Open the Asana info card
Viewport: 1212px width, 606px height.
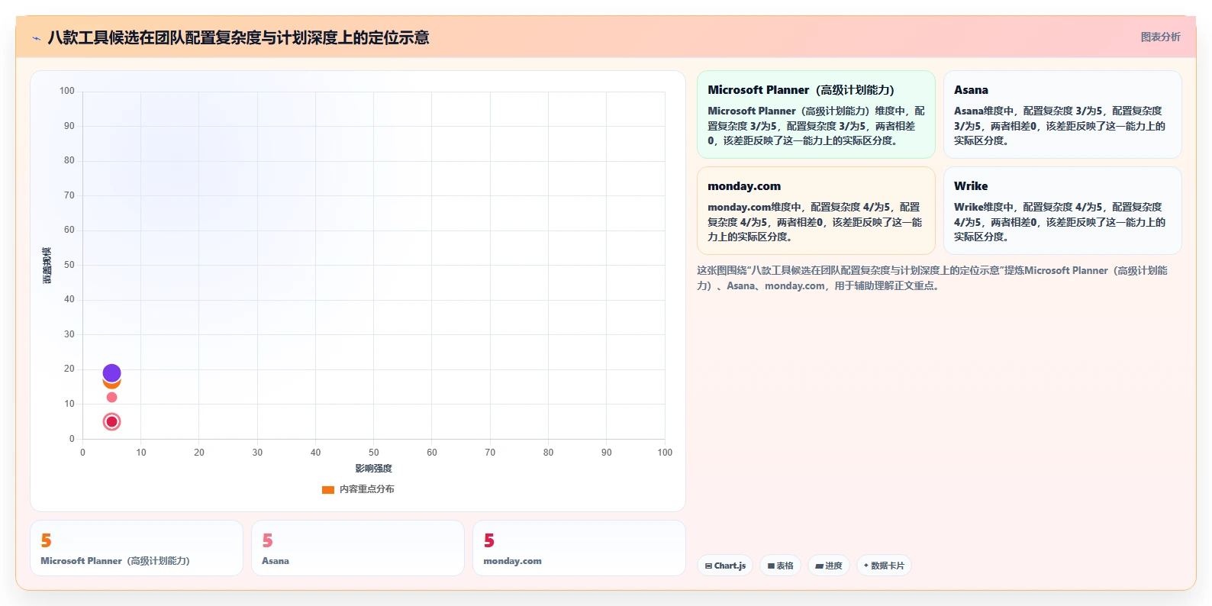(x=1062, y=114)
